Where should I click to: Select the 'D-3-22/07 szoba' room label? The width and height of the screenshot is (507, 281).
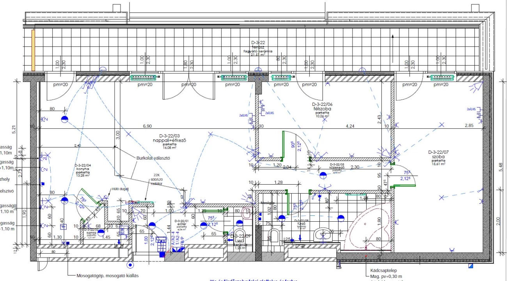pos(439,154)
